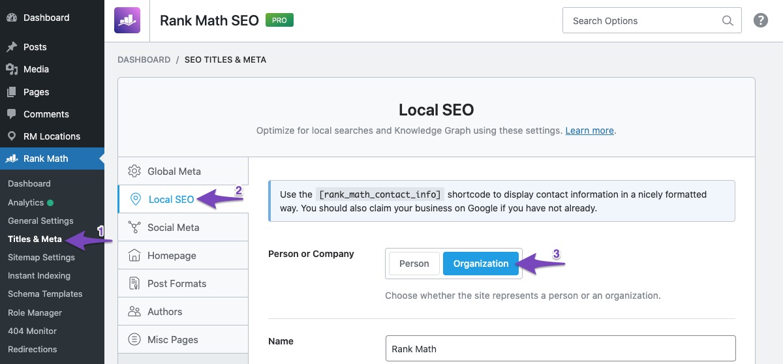
Task: Click the Rank Math SEO header title
Action: [x=208, y=20]
